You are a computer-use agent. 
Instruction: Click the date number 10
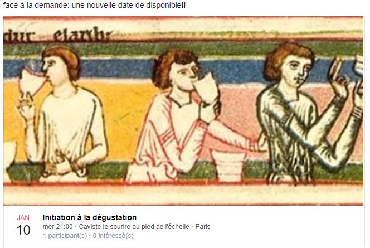coord(23,230)
